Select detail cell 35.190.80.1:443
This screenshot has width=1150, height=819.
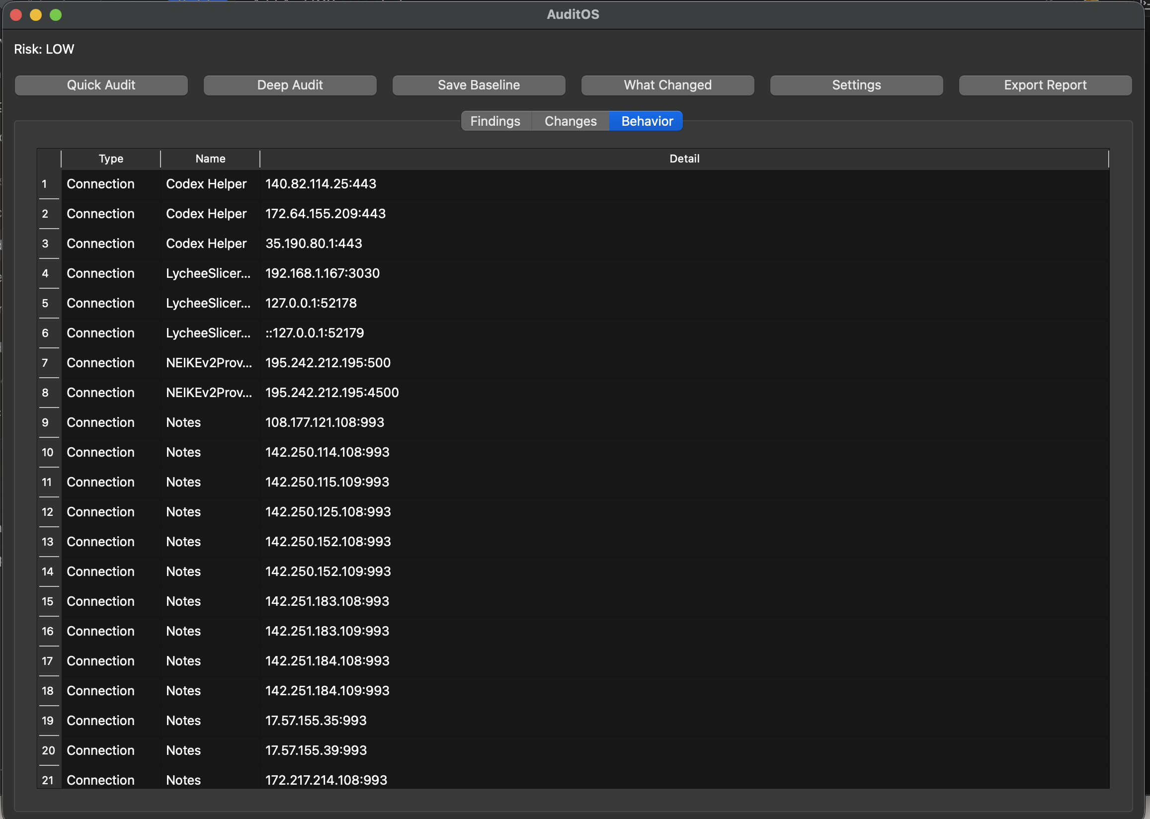(684, 244)
